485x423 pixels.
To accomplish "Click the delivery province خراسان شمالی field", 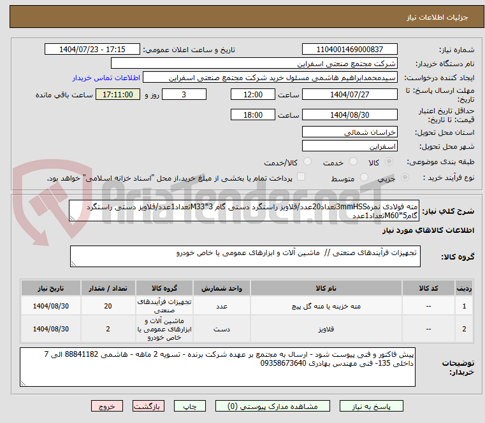I will [x=349, y=132].
